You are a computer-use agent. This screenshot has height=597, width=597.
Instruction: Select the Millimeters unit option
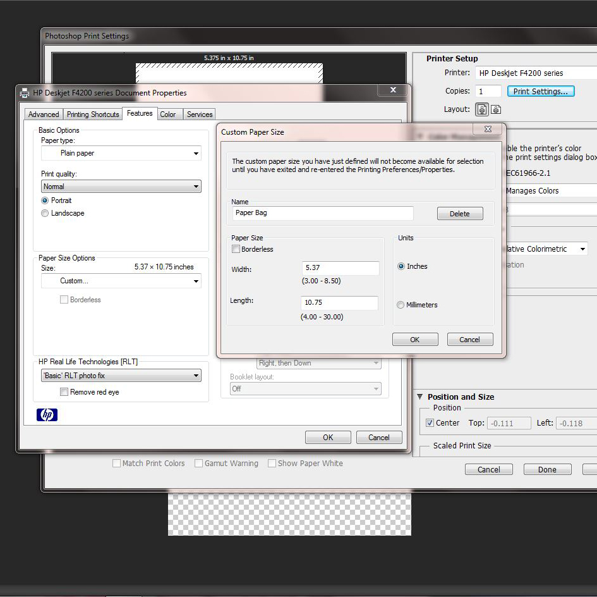pos(400,305)
